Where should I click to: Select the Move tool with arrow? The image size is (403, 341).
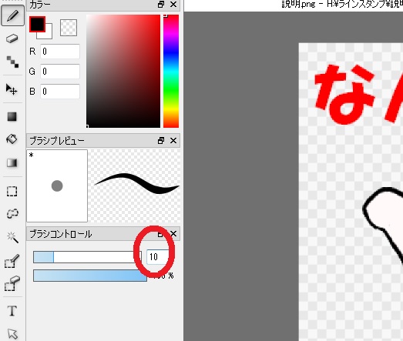(12, 89)
